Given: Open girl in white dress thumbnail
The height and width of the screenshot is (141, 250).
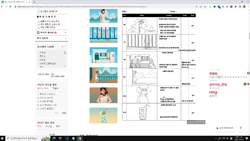Looking at the screenshot, I should 103,16.
